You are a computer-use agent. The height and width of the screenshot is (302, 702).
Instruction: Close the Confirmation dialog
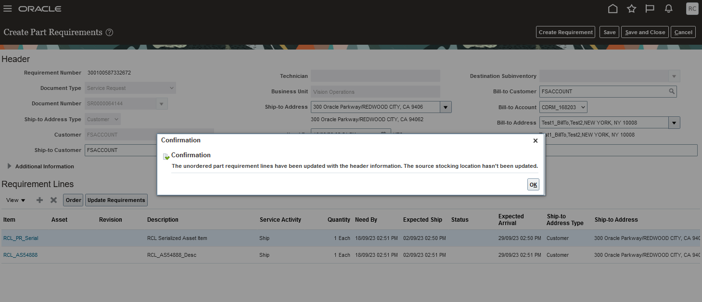click(536, 140)
